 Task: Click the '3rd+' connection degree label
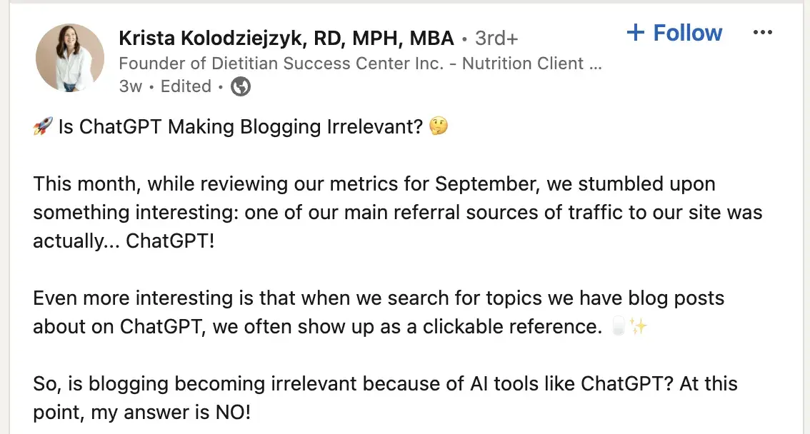point(496,38)
